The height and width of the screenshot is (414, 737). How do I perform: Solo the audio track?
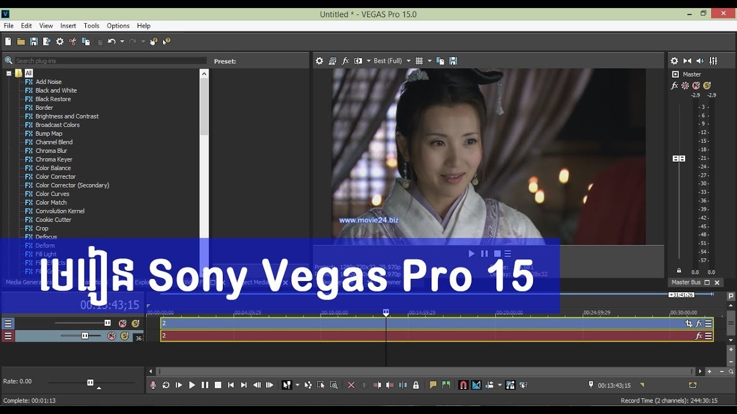[124, 336]
